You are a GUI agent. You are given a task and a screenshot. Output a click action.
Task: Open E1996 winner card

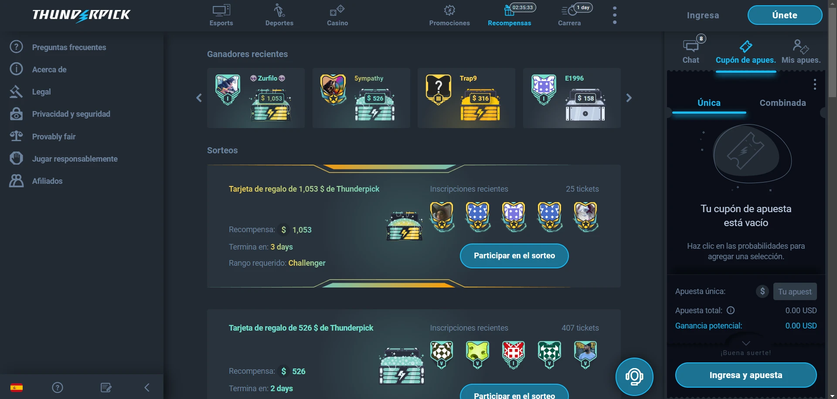coord(572,98)
